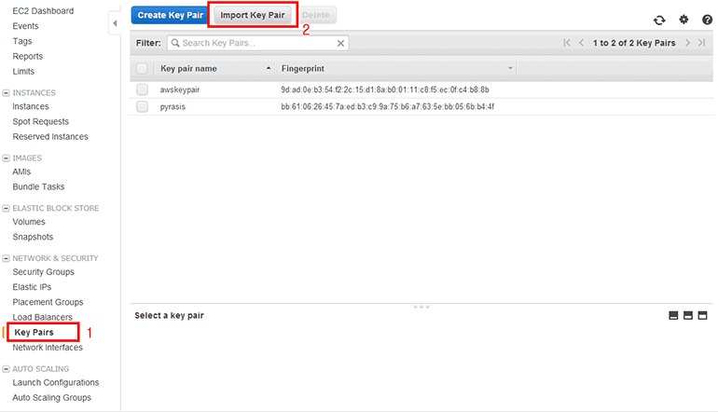Select Key Pairs in the sidebar
Image resolution: width=718 pixels, height=412 pixels.
coord(35,333)
